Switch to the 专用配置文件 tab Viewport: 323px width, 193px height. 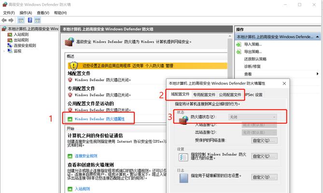pos(204,95)
